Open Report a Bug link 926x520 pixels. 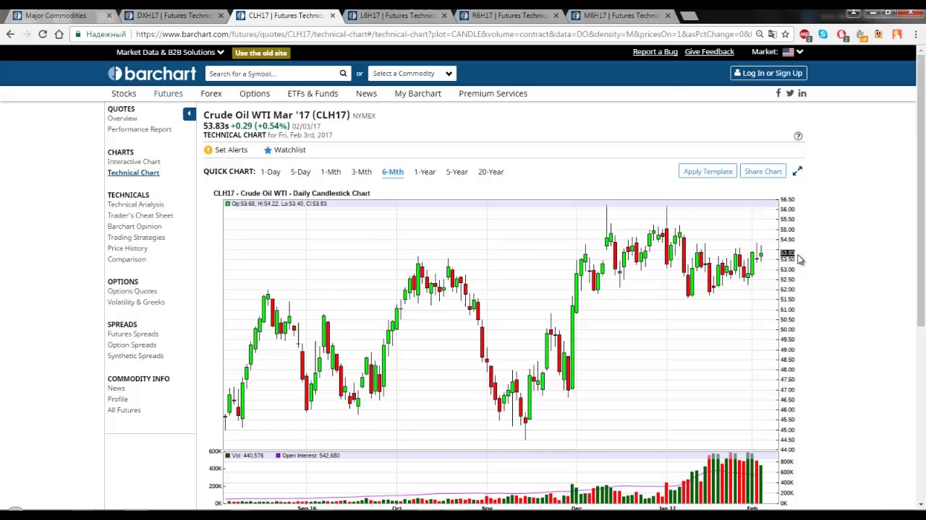pyautogui.click(x=655, y=52)
